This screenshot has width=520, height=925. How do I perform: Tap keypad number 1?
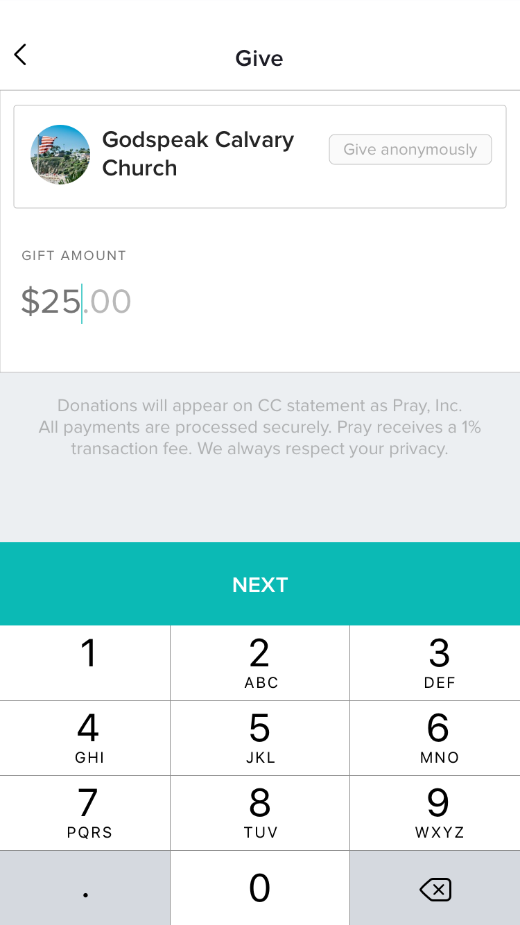(85, 663)
